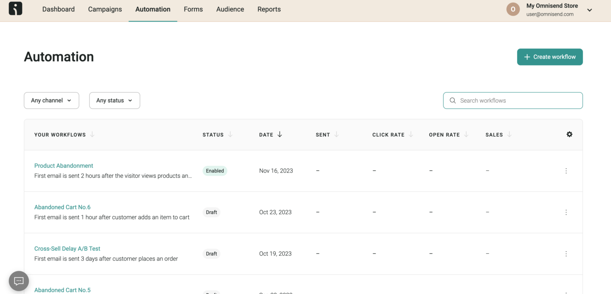Click the Oct 19, 2023 date

click(x=275, y=254)
